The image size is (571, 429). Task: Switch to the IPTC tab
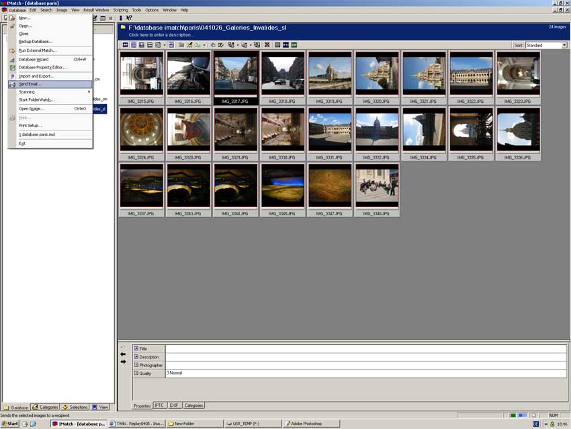point(159,405)
